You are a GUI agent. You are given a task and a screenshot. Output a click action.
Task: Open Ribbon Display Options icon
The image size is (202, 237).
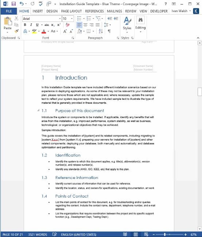point(174,4)
